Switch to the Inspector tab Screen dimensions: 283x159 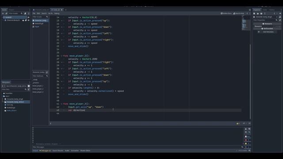click(x=257, y=10)
